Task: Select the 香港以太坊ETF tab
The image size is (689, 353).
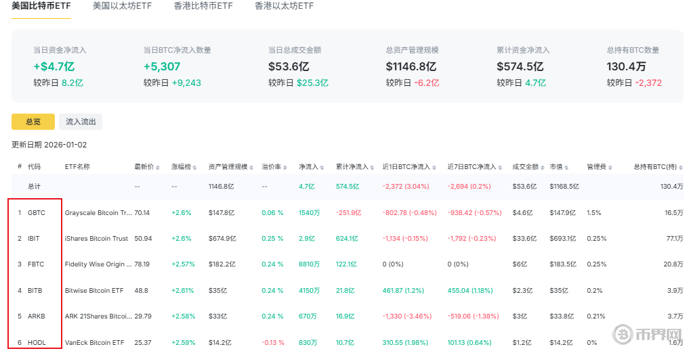Action: [x=284, y=6]
